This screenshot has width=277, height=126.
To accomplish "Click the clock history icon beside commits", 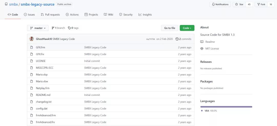I will (177, 39).
